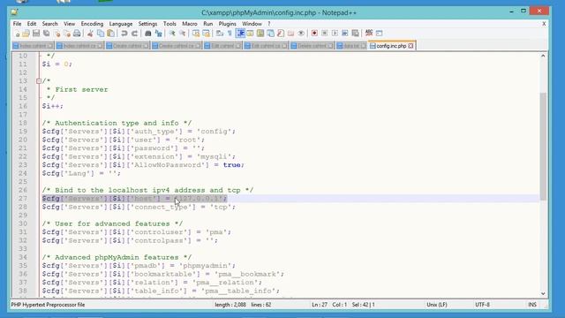Toggle the highlighted indent guide button
This screenshot has width=565, height=318.
click(240, 34)
